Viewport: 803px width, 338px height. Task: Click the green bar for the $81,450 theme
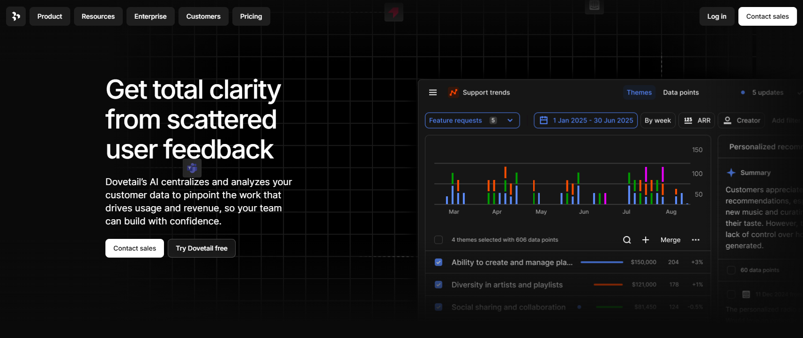click(610, 307)
